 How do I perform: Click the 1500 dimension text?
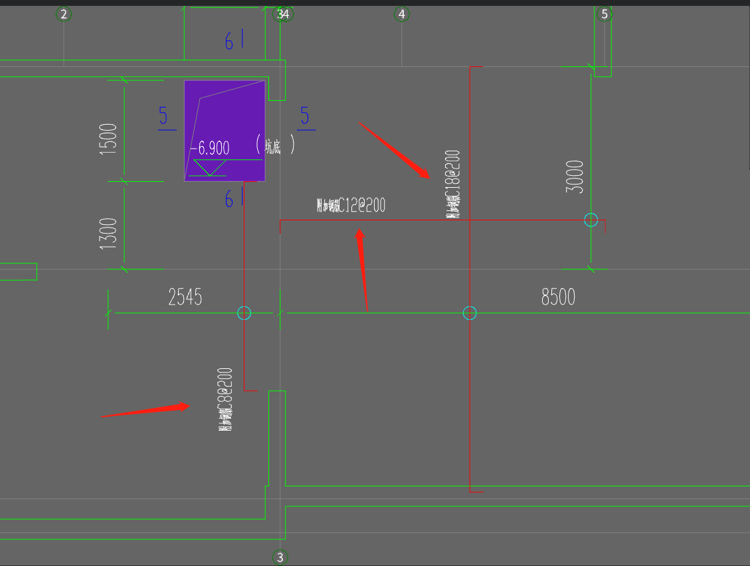click(x=108, y=139)
